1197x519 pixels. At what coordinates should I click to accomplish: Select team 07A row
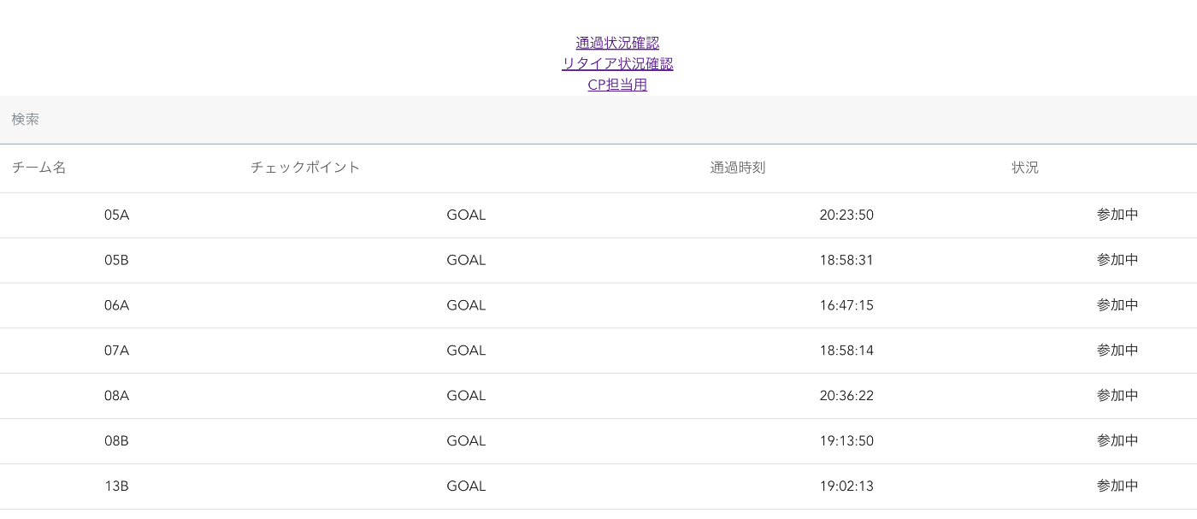click(x=116, y=351)
